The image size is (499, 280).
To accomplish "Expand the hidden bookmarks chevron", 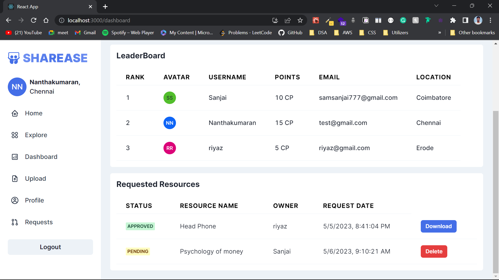I will [439, 33].
